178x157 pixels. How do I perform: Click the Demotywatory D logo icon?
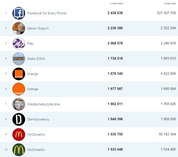19,119
